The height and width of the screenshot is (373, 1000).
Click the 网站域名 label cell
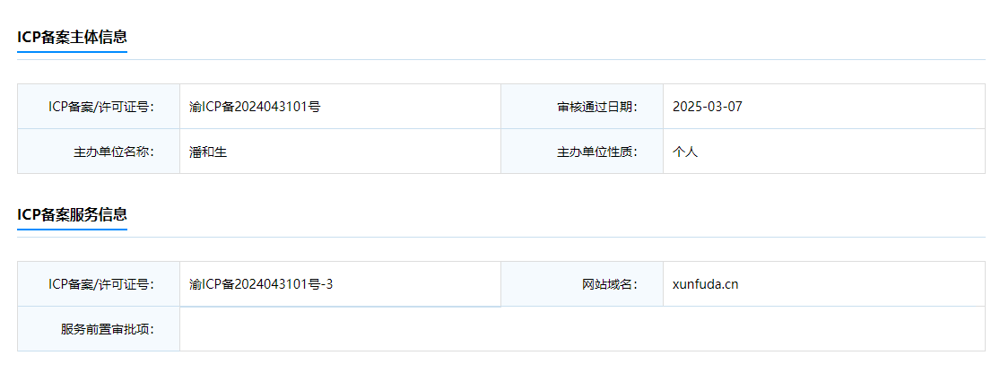pyautogui.click(x=582, y=283)
